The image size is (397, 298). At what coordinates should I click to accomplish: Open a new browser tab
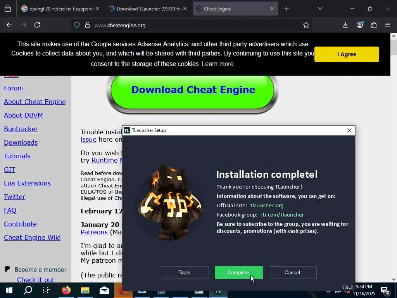(287, 9)
